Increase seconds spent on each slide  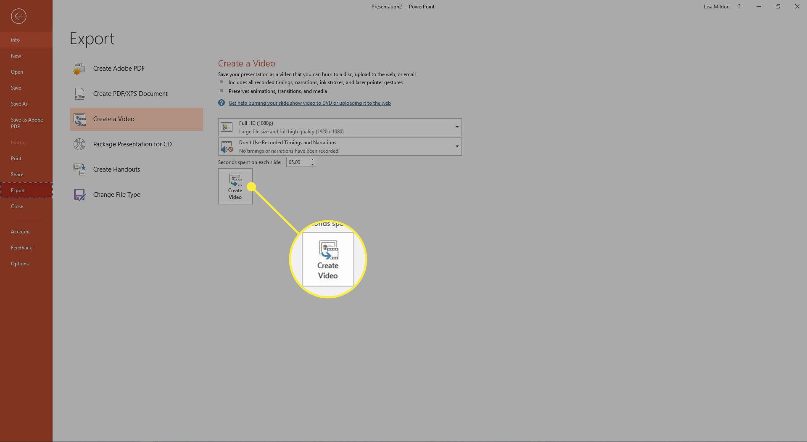(x=313, y=160)
